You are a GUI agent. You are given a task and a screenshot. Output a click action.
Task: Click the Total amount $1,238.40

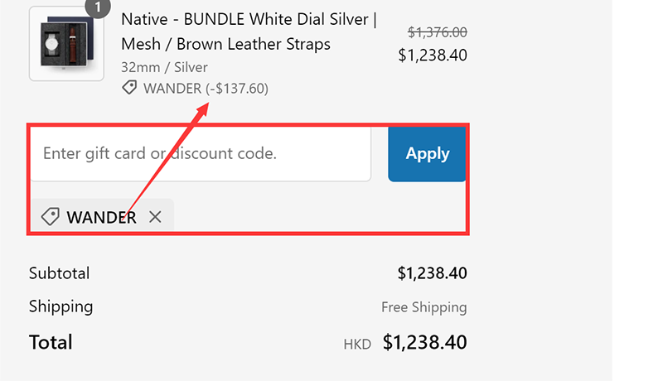click(425, 342)
